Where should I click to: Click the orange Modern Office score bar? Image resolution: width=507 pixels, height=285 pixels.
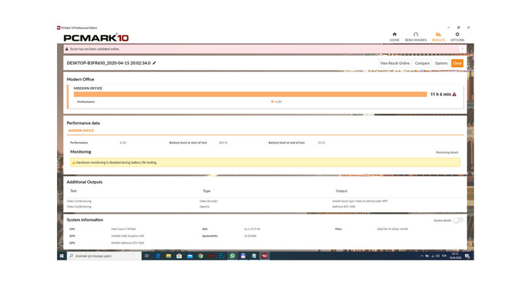(x=250, y=94)
